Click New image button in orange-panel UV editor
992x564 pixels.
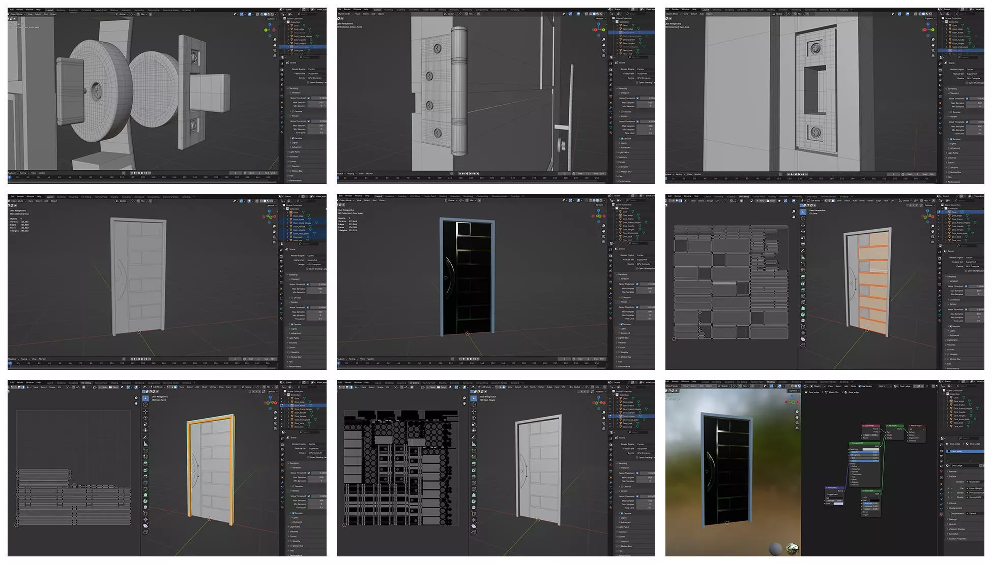coord(760,201)
